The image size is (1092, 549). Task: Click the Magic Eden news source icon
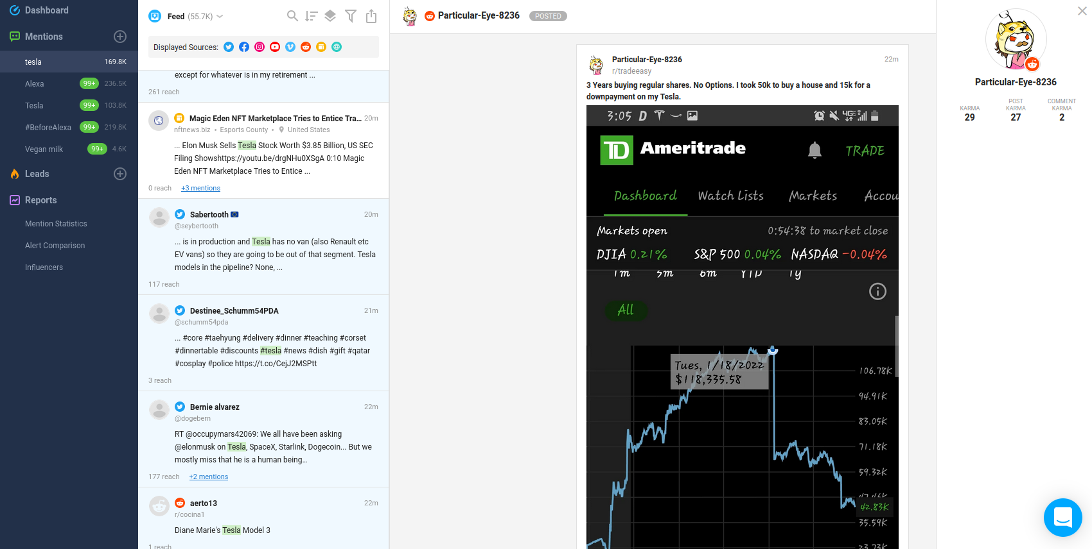180,118
